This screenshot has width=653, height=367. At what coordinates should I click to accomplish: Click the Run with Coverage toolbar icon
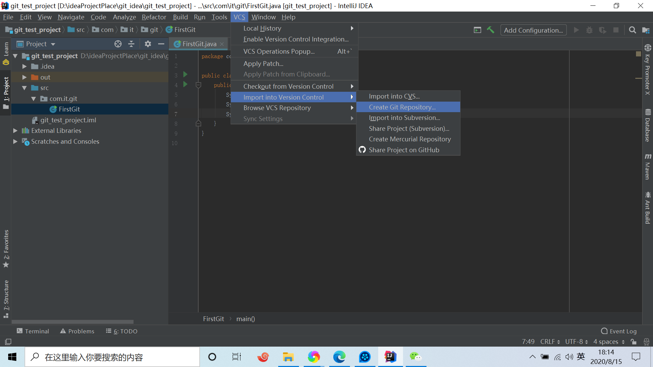tap(603, 30)
